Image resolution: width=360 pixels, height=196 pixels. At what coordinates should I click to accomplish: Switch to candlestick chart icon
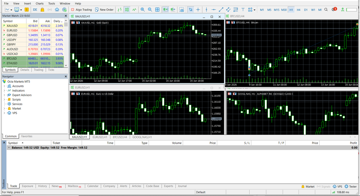tap(127, 10)
